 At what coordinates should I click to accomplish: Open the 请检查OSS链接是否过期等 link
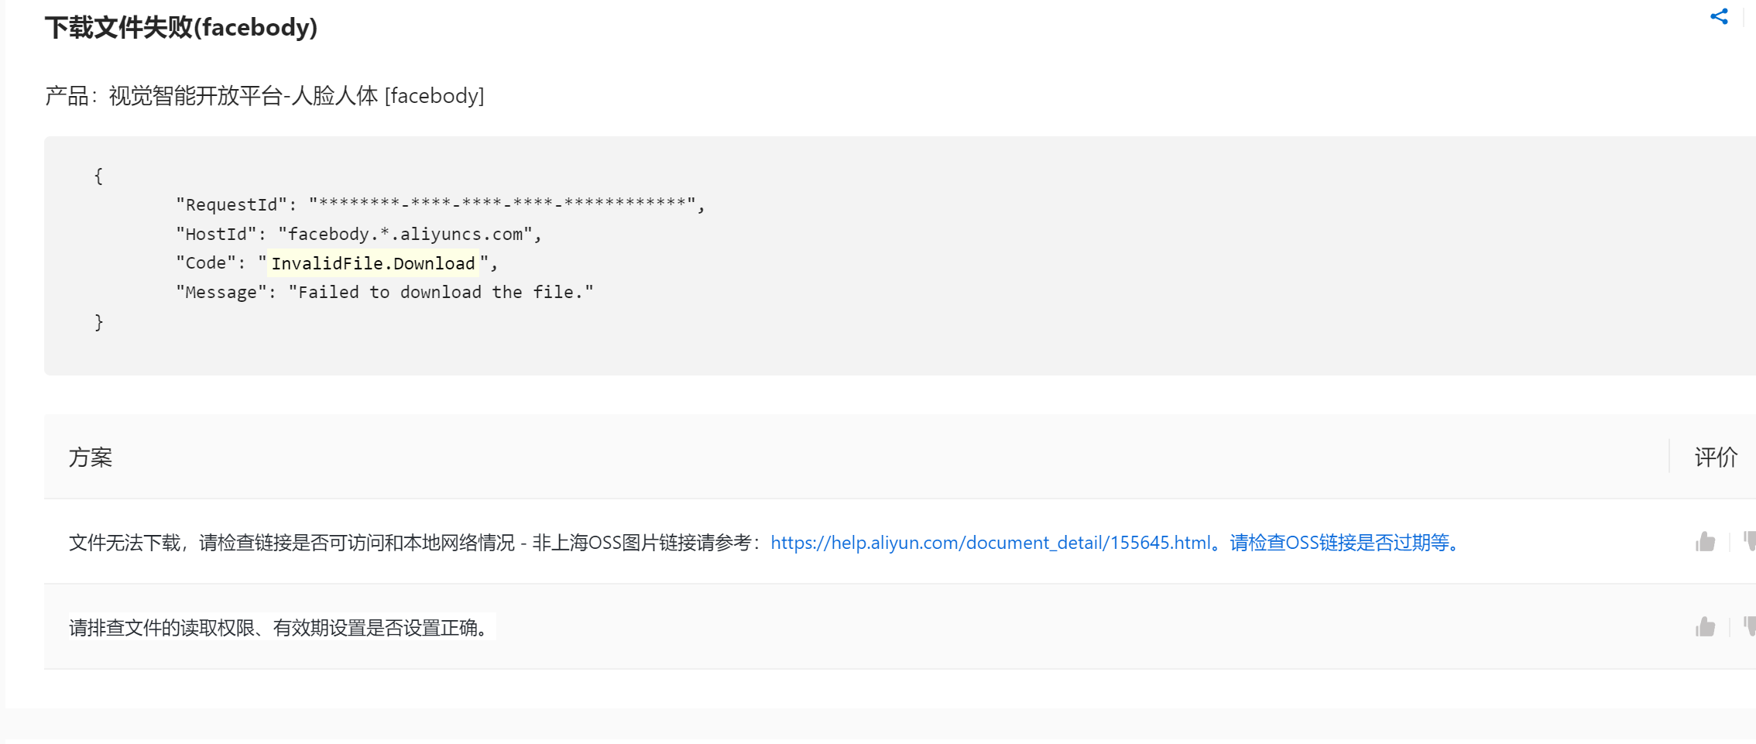(1339, 543)
